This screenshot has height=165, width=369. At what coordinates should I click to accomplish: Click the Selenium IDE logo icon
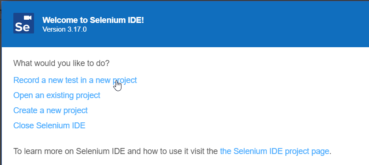[23, 23]
